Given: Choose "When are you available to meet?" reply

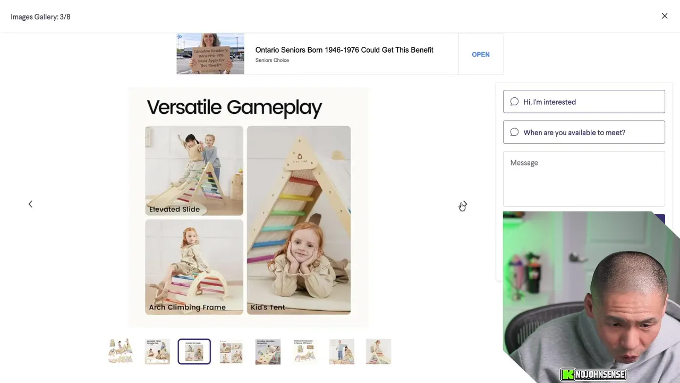Looking at the screenshot, I should 584,132.
